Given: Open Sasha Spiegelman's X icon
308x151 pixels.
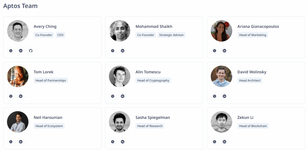Looking at the screenshot, I should pyautogui.click(x=113, y=142).
